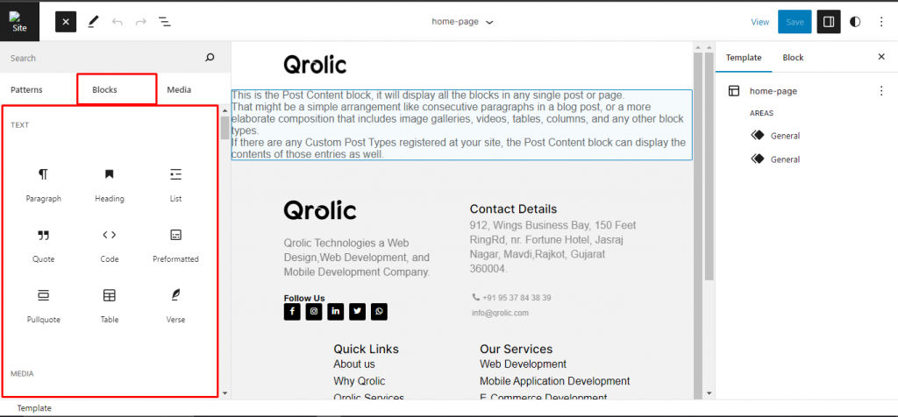This screenshot has height=417, width=898.
Task: Click the info@qrolic.com email text
Action: (x=500, y=313)
